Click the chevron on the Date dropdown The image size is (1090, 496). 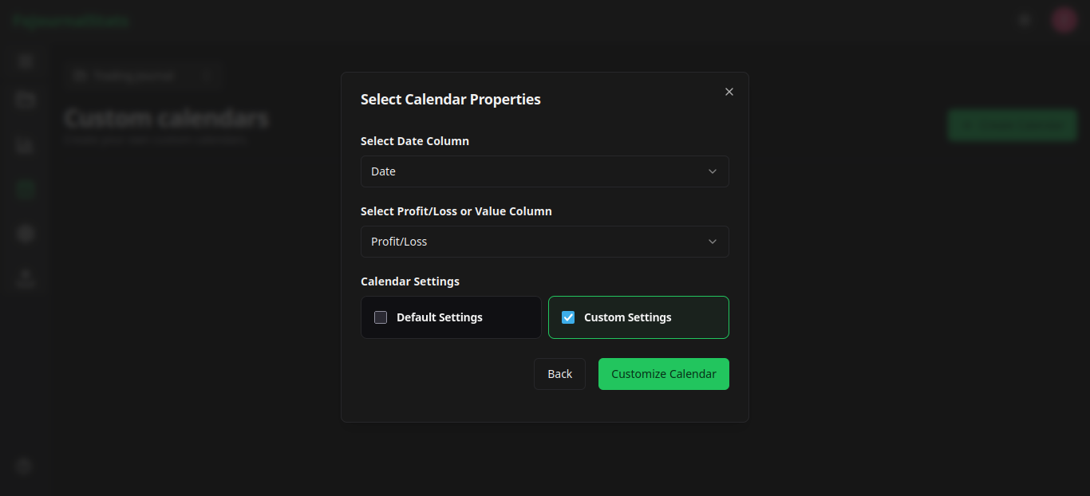click(x=712, y=171)
